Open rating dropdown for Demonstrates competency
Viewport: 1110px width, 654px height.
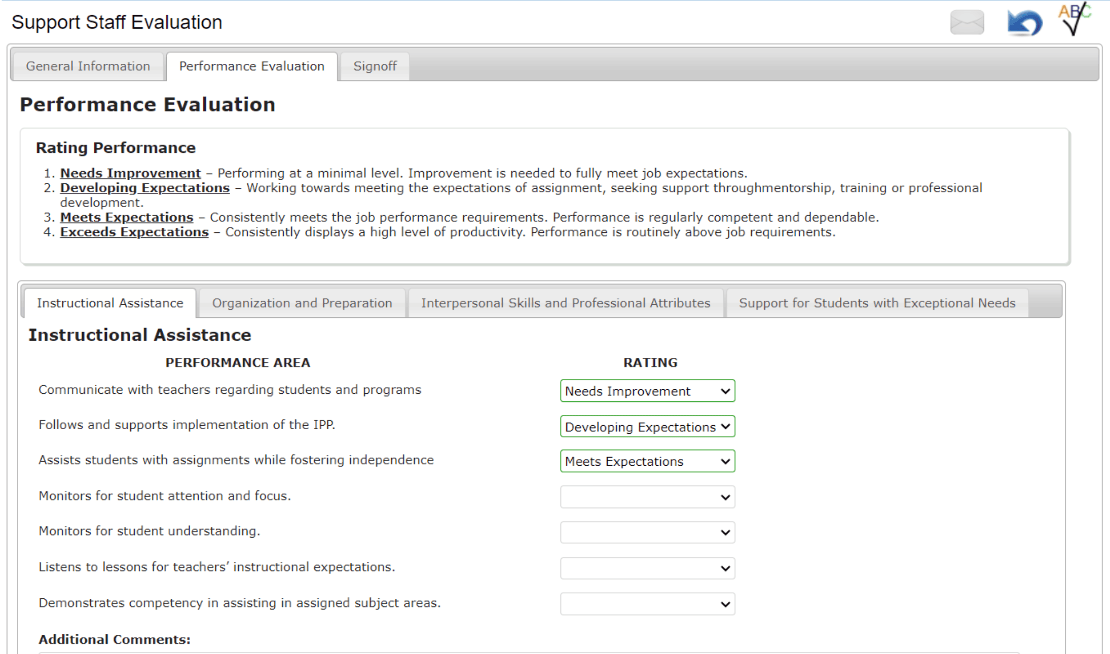648,604
